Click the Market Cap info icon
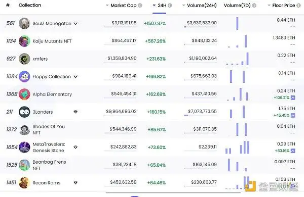The image size is (304, 197). (140, 6)
